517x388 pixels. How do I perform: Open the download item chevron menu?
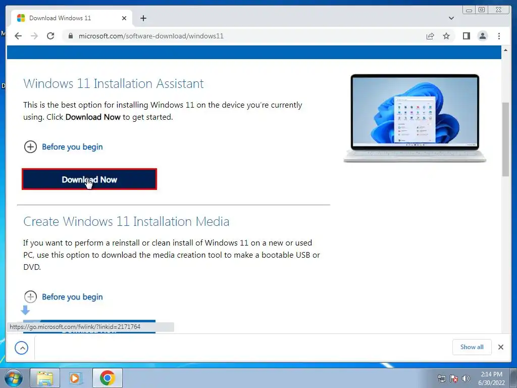pyautogui.click(x=21, y=348)
